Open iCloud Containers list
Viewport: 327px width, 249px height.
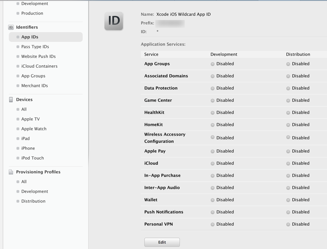tap(39, 66)
